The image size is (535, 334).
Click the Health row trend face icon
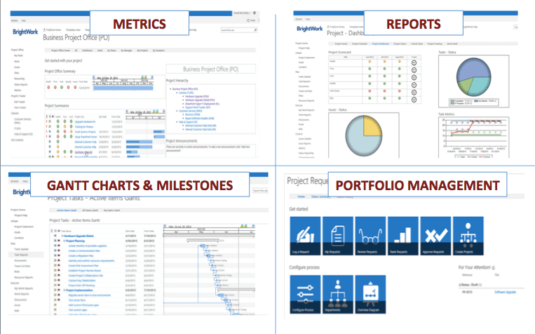click(414, 63)
